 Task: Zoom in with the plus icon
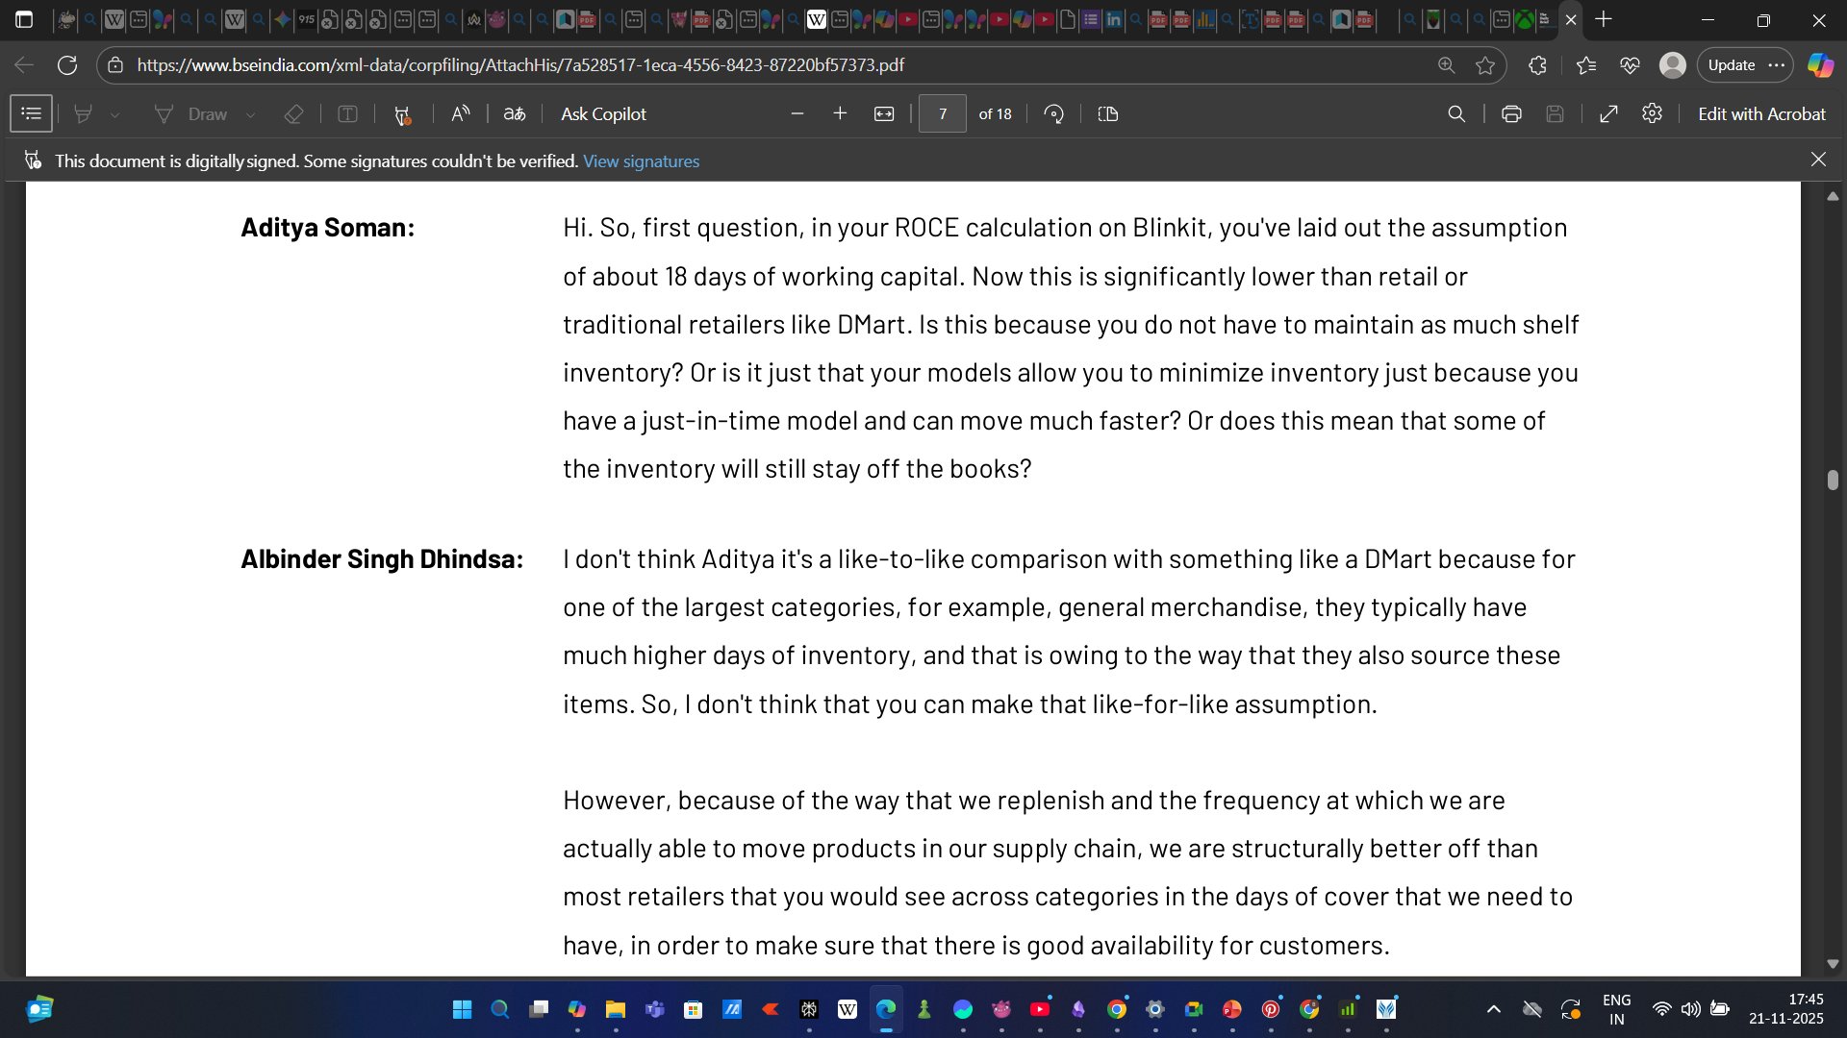[840, 113]
